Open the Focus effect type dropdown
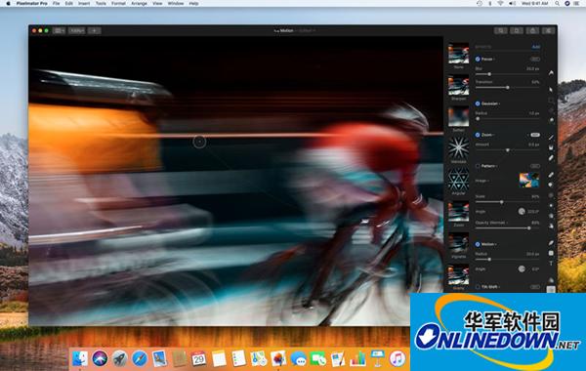Image resolution: width=586 pixels, height=371 pixels. coord(488,59)
